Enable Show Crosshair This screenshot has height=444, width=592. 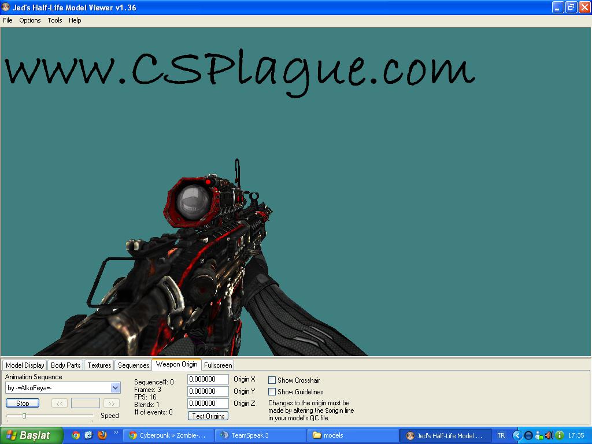[271, 380]
